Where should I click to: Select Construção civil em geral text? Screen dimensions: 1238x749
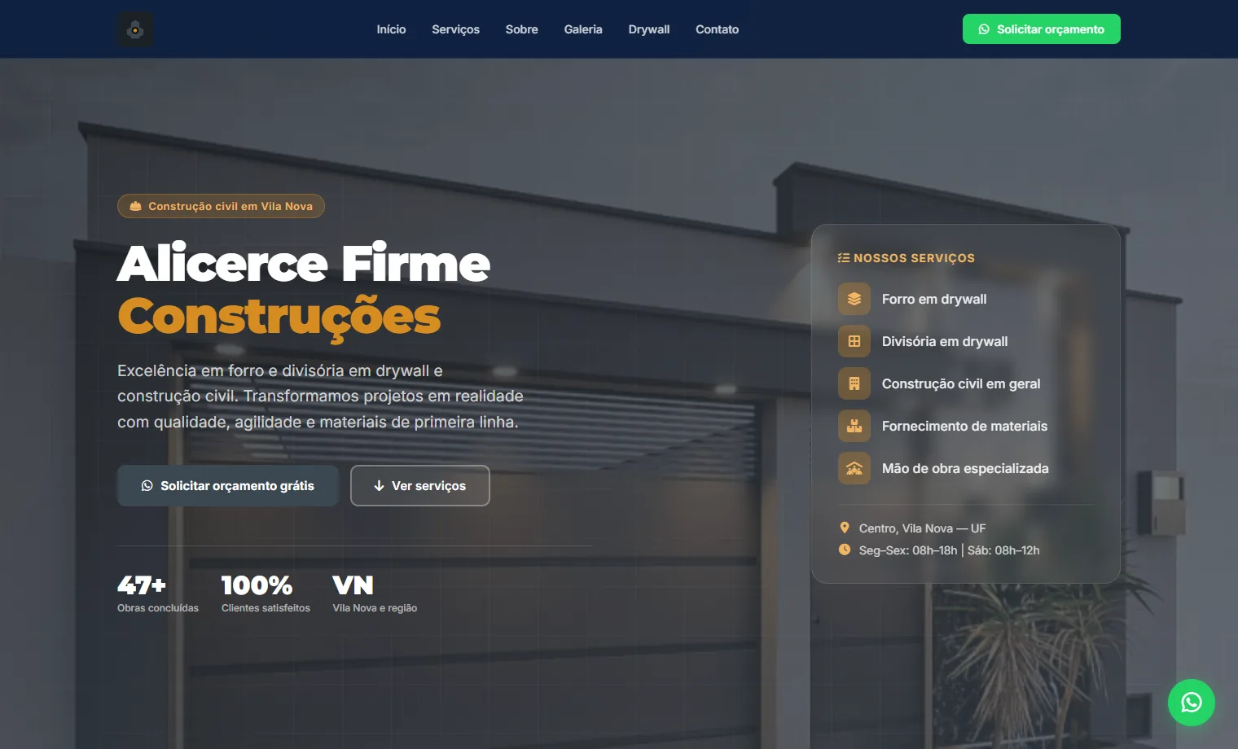(x=961, y=383)
